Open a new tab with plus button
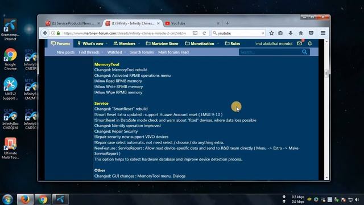 point(227,23)
